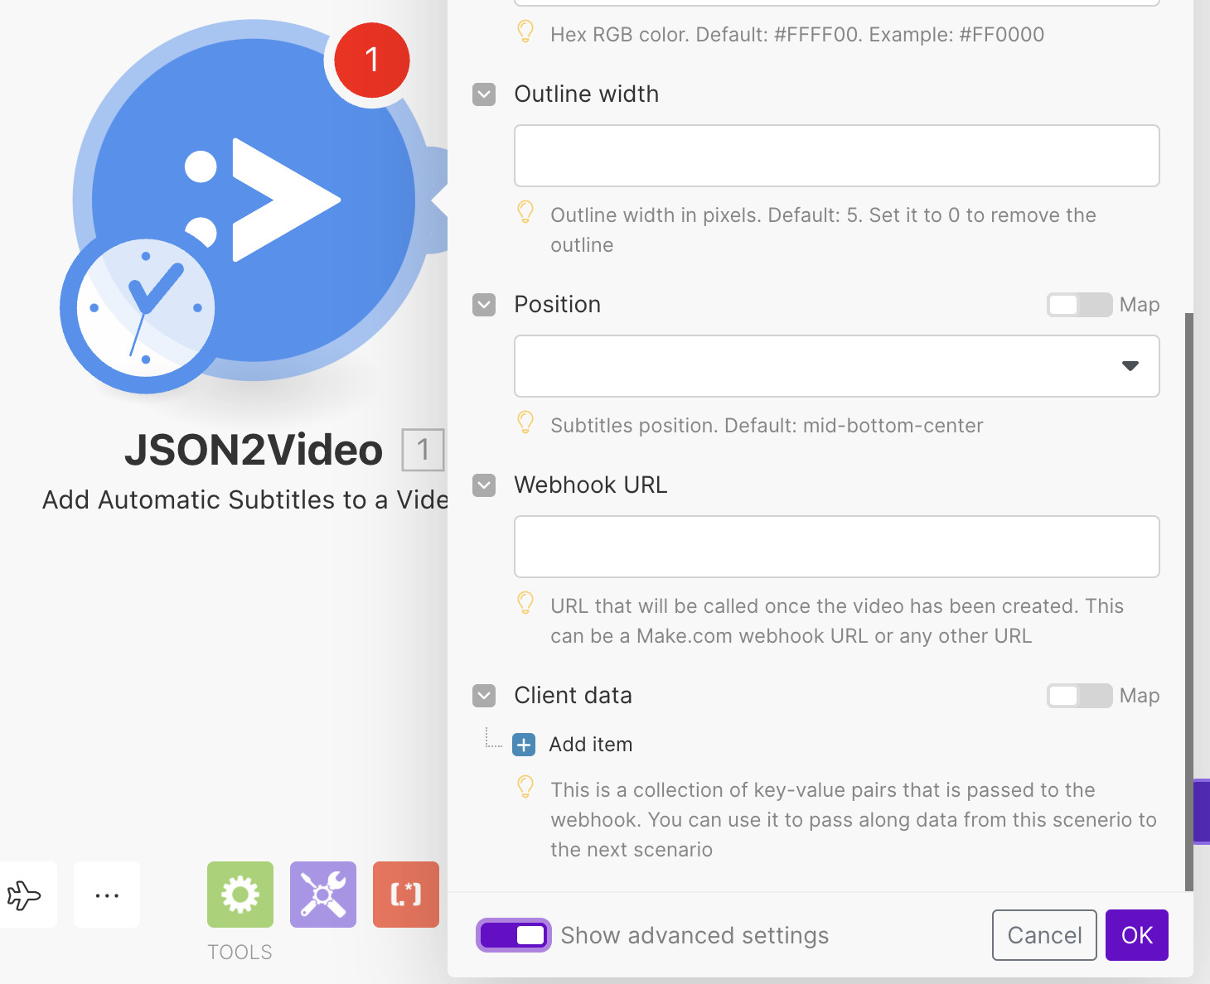The width and height of the screenshot is (1210, 984).
Task: Open the green gear Flow control tool
Action: 240,895
